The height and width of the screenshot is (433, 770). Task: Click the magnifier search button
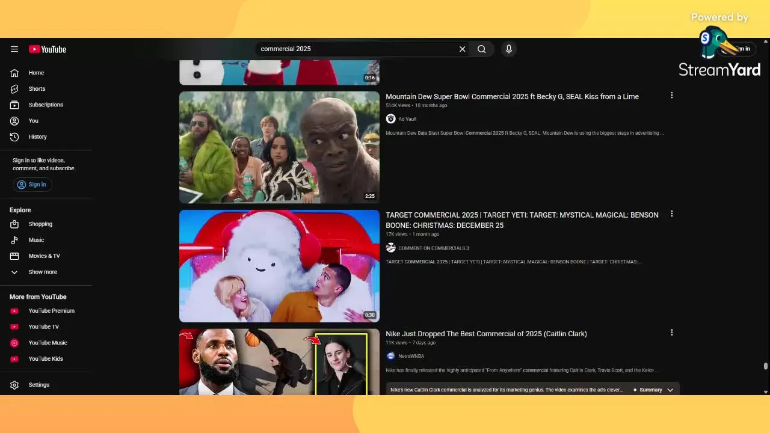click(482, 49)
